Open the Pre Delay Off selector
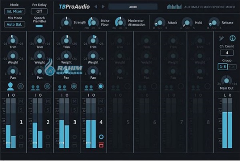240x161 pixels. 39,11
